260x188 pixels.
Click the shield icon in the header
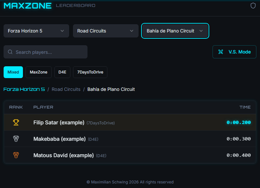tap(253, 6)
